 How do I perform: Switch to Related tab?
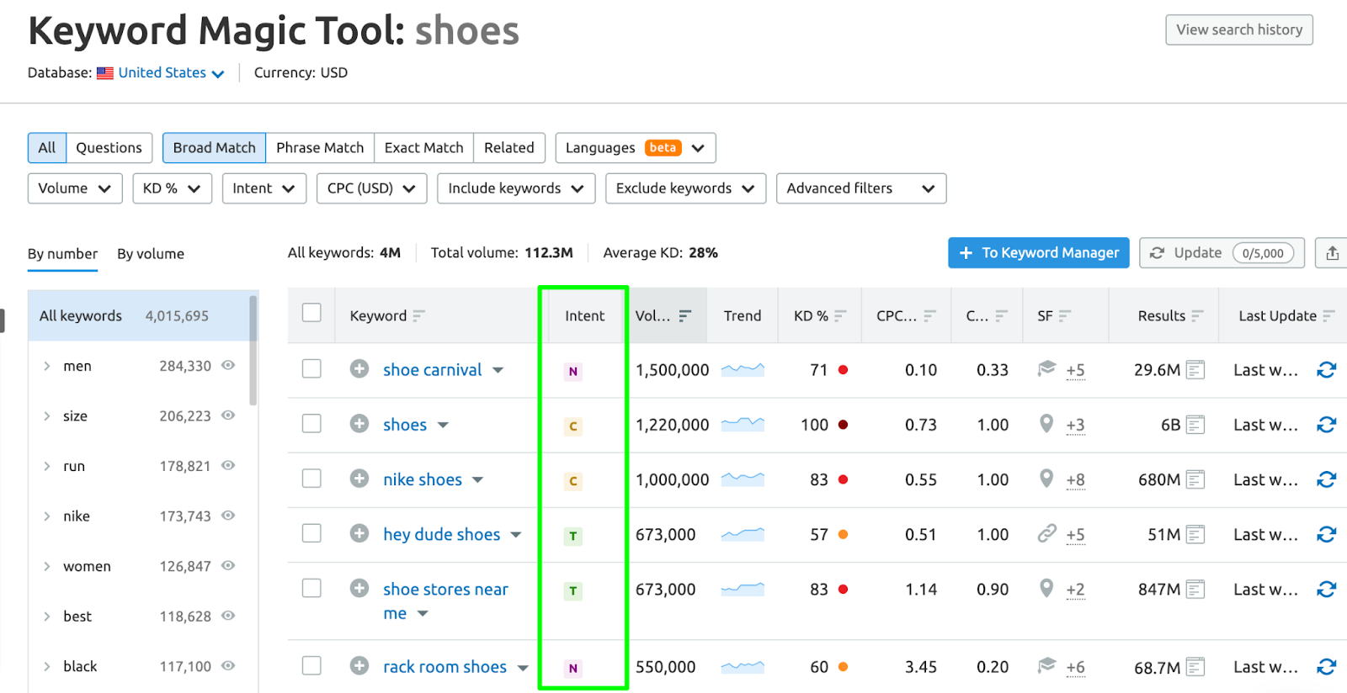(508, 148)
